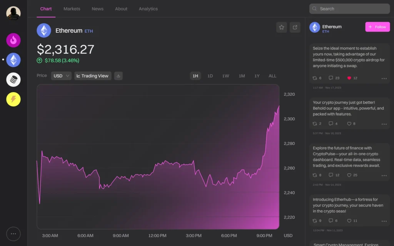Click in the Search input field
The width and height of the screenshot is (394, 246).
click(x=349, y=9)
